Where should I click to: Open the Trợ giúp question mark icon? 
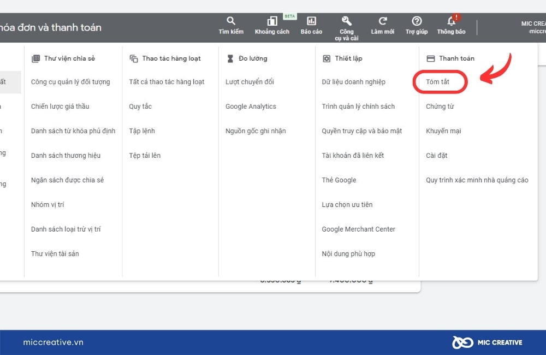tap(417, 21)
